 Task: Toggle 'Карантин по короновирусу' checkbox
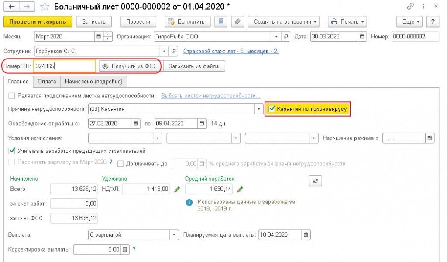[x=272, y=109]
